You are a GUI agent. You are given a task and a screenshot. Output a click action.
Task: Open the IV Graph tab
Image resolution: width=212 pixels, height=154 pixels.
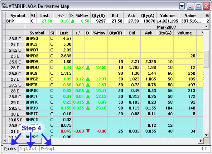pos(48,149)
